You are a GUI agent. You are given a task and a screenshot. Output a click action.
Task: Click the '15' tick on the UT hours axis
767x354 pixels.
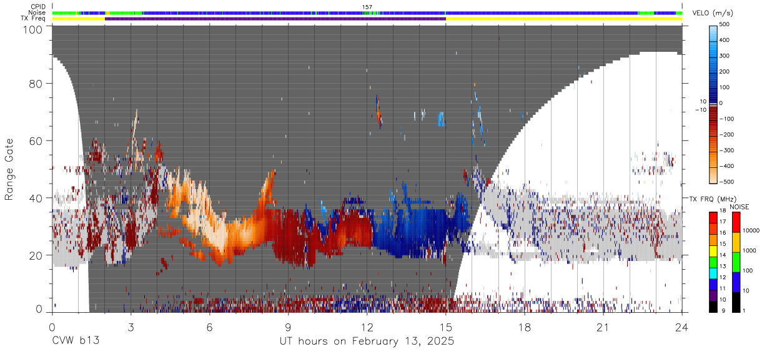(446, 328)
